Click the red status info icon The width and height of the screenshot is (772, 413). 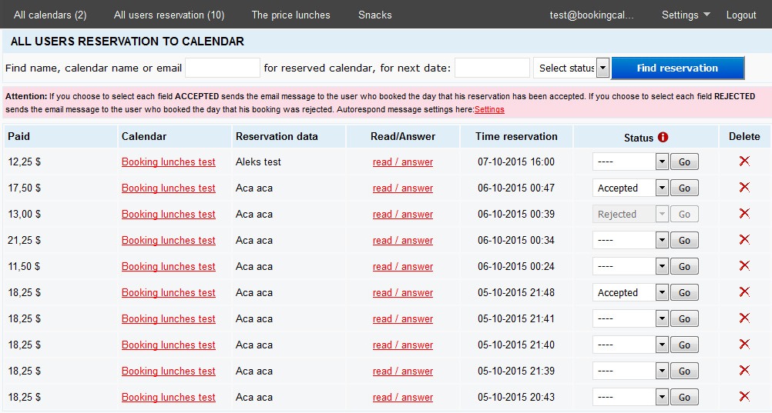coord(663,137)
